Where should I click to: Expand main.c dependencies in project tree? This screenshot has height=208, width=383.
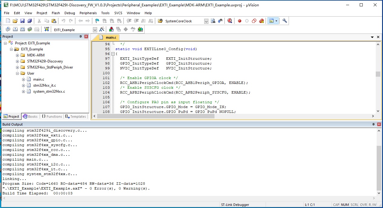pyautogui.click(x=23, y=79)
